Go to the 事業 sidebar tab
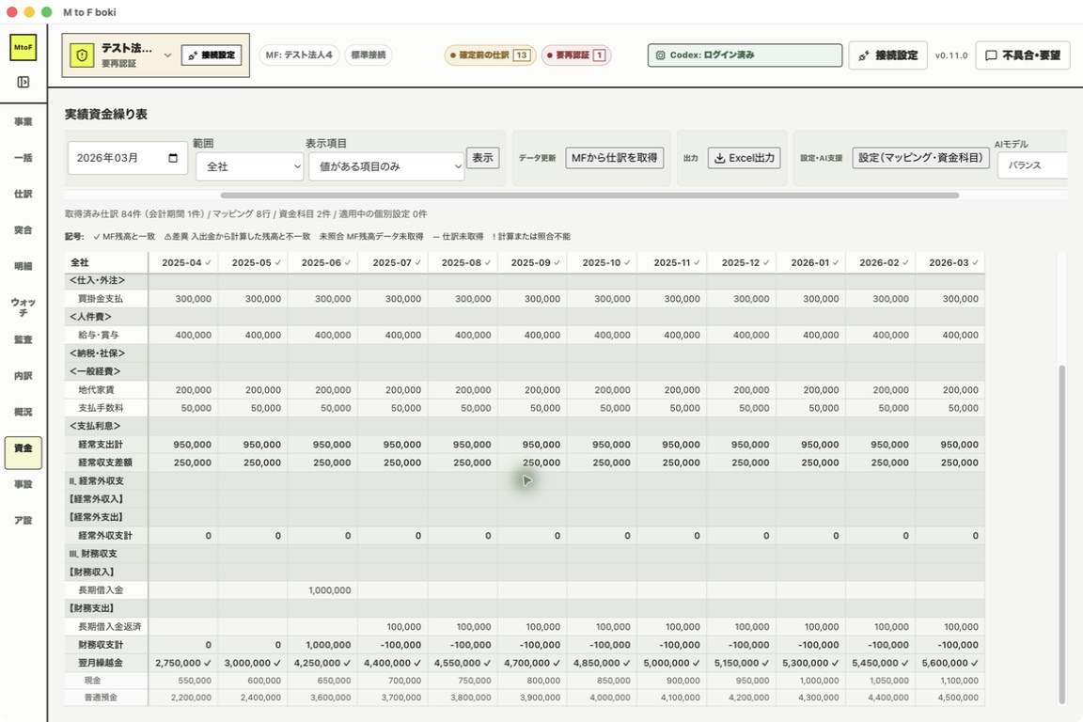Screen dimensions: 1083x722 click(x=23, y=121)
